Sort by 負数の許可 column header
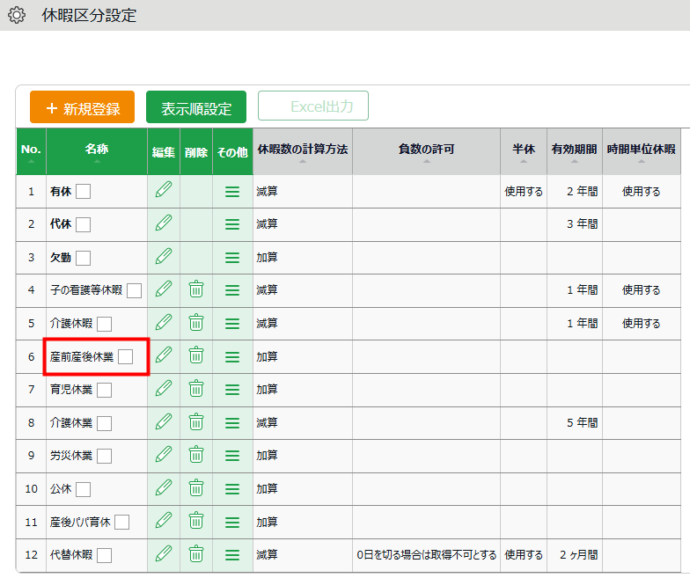This screenshot has width=690, height=578. (x=426, y=151)
